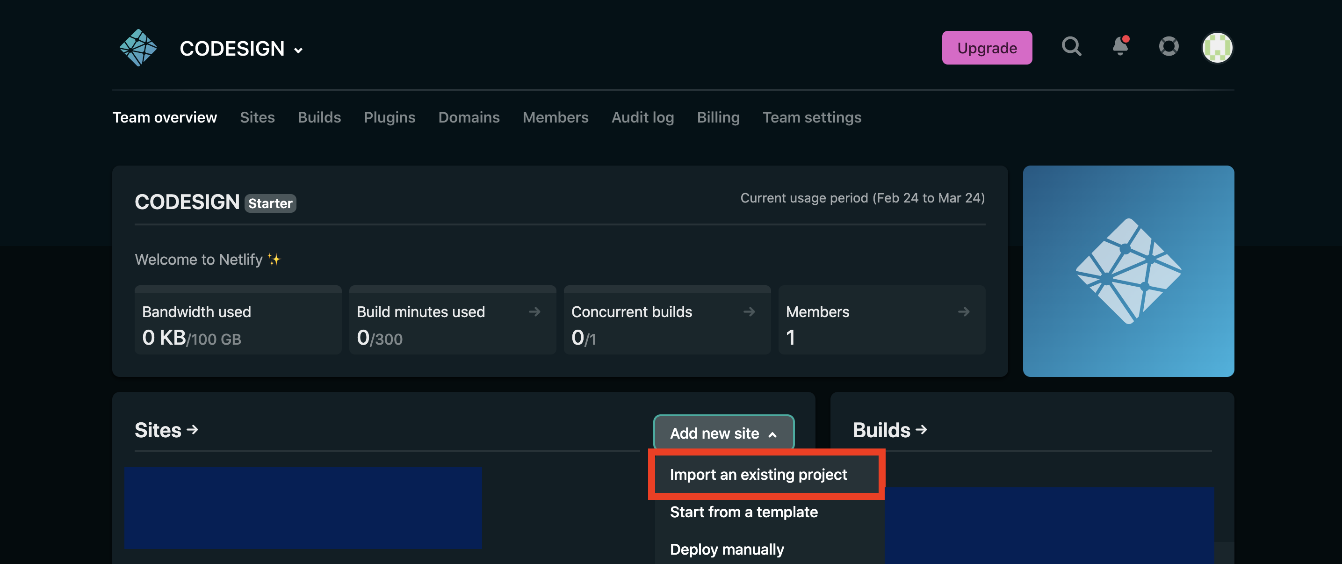Choose Start from a template

pyautogui.click(x=743, y=512)
